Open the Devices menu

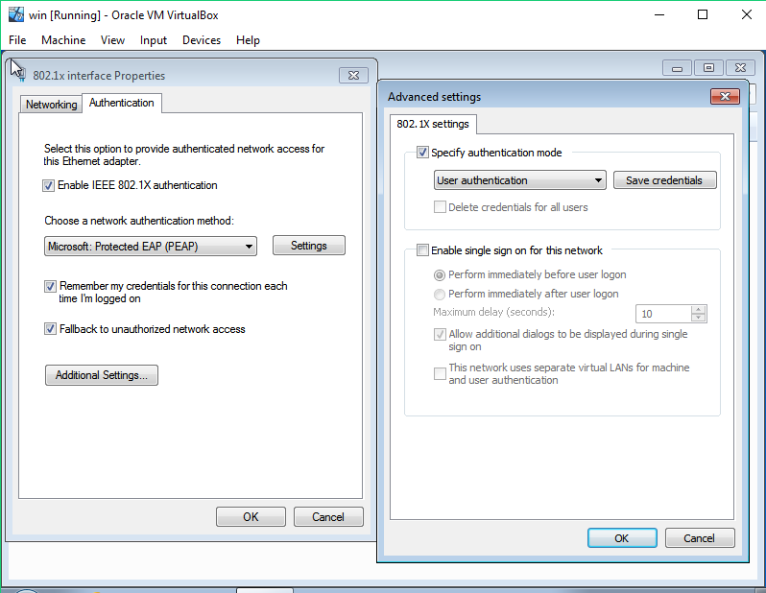(x=202, y=40)
